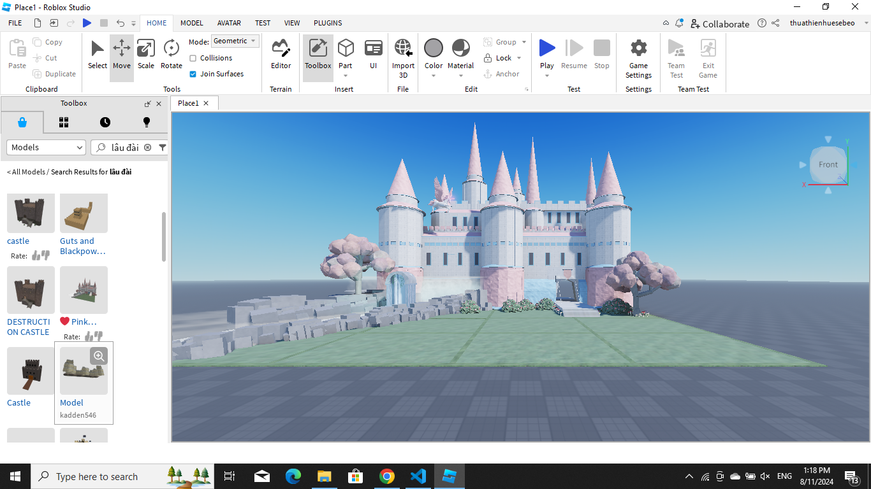Open the Toolbox search filter options

click(163, 147)
